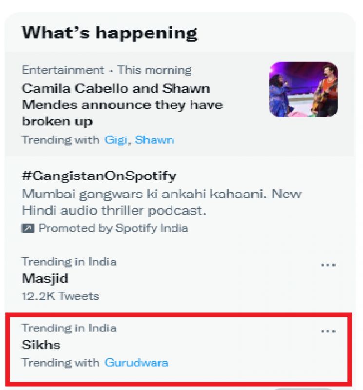Open the #GangistanOnSpotify promoted hashtag
Image resolution: width=363 pixels, height=390 pixels.
click(x=99, y=175)
